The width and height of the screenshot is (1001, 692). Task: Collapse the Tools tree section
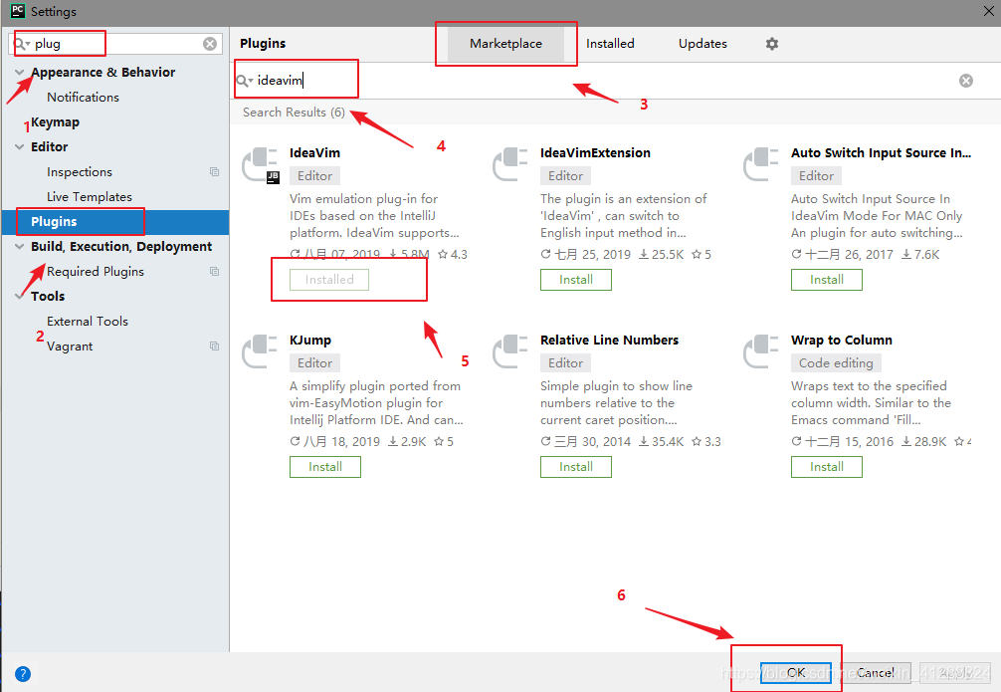(20, 296)
